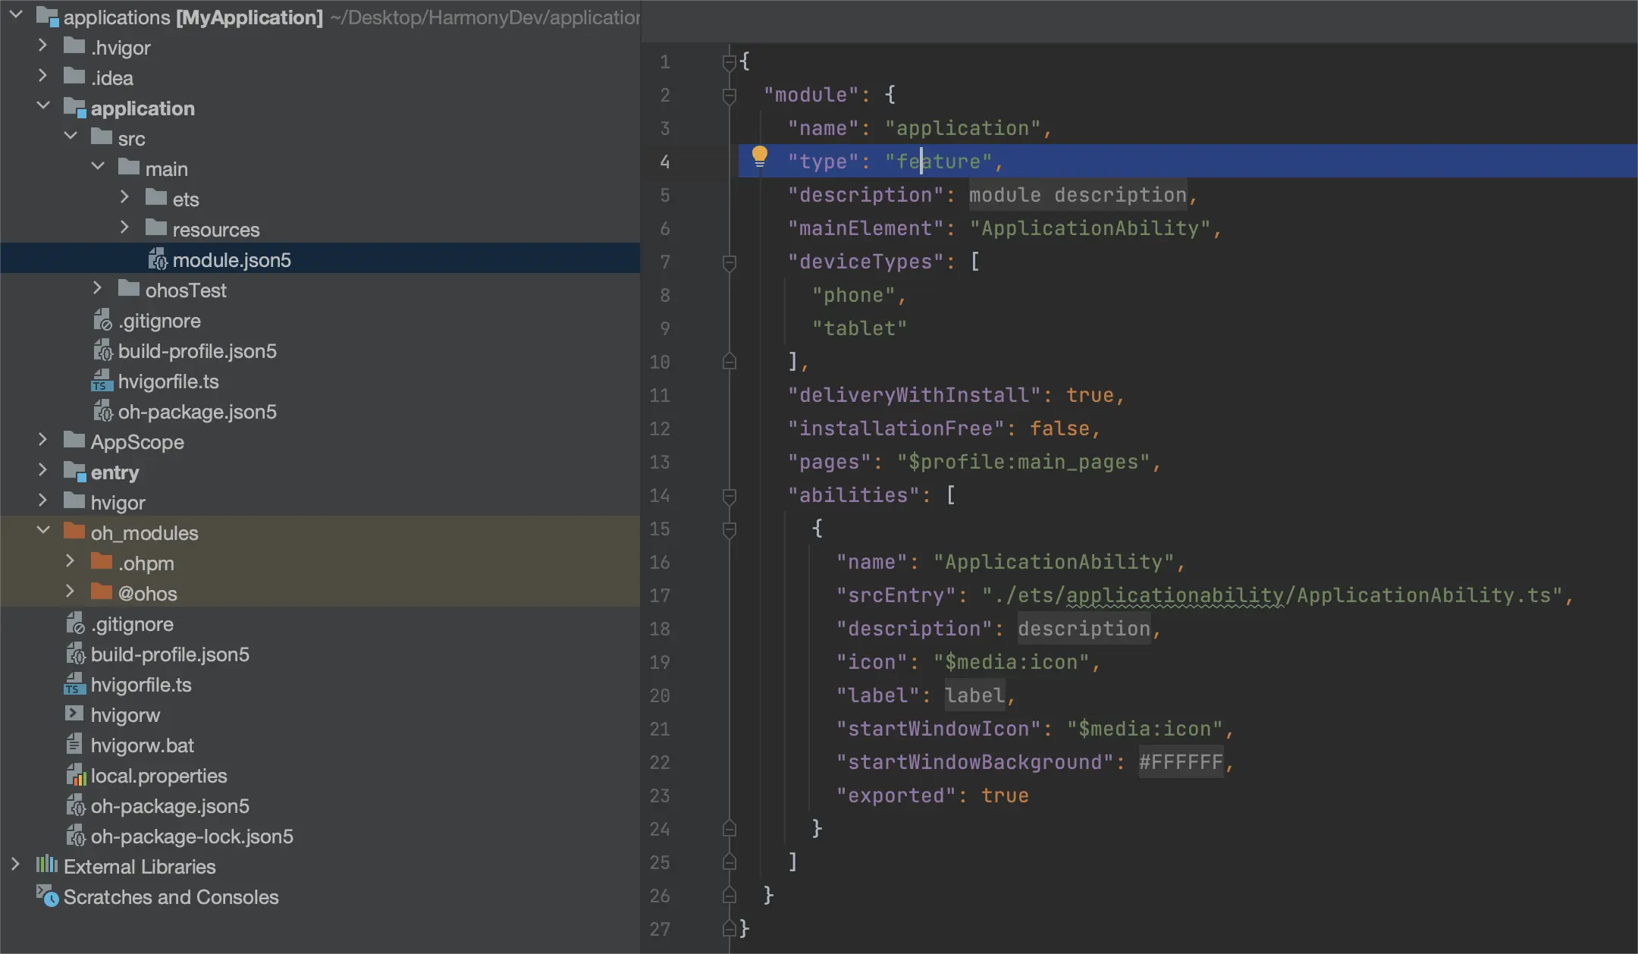Expand the ets folder
The height and width of the screenshot is (954, 1638).
click(125, 197)
